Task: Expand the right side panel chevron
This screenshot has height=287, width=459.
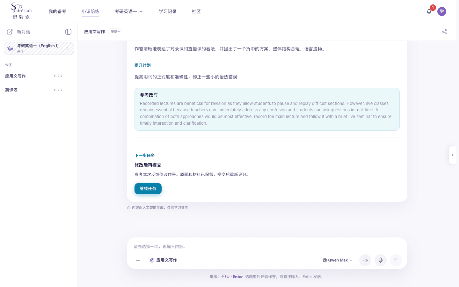Action: pos(453,155)
